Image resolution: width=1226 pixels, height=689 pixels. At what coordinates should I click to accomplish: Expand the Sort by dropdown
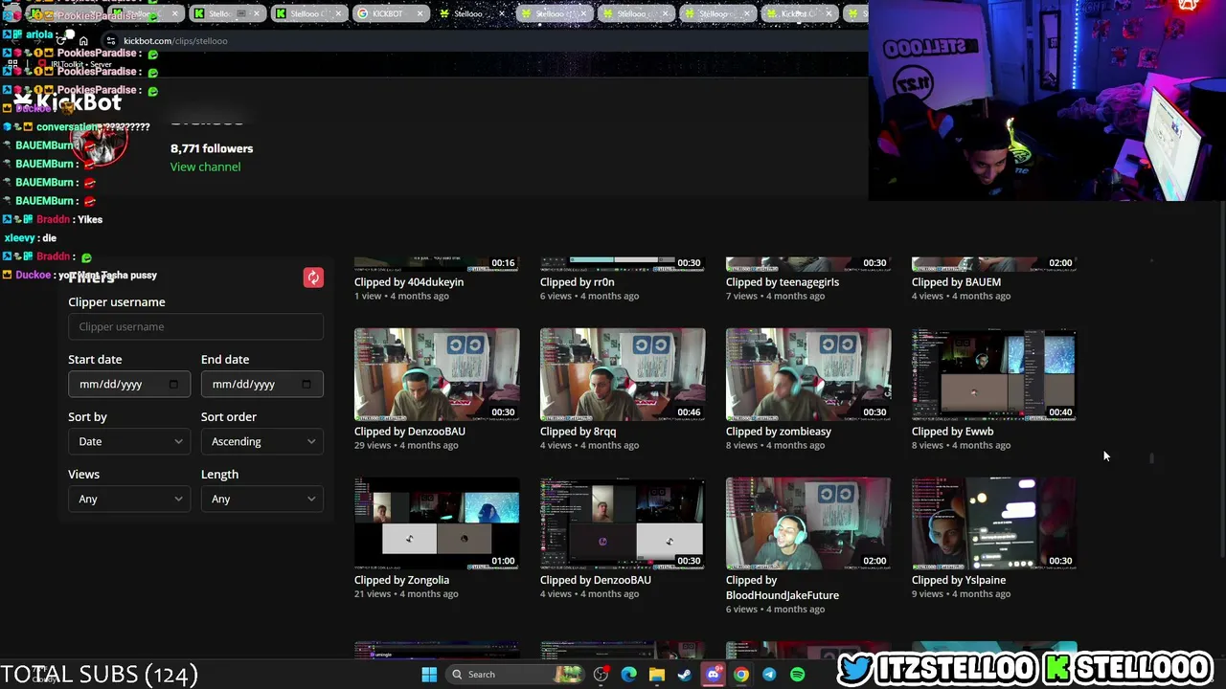[129, 442]
